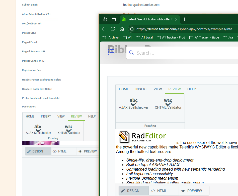Select HOME ribbon tab in Telerik demo
The width and height of the screenshot is (238, 196).
124,89
